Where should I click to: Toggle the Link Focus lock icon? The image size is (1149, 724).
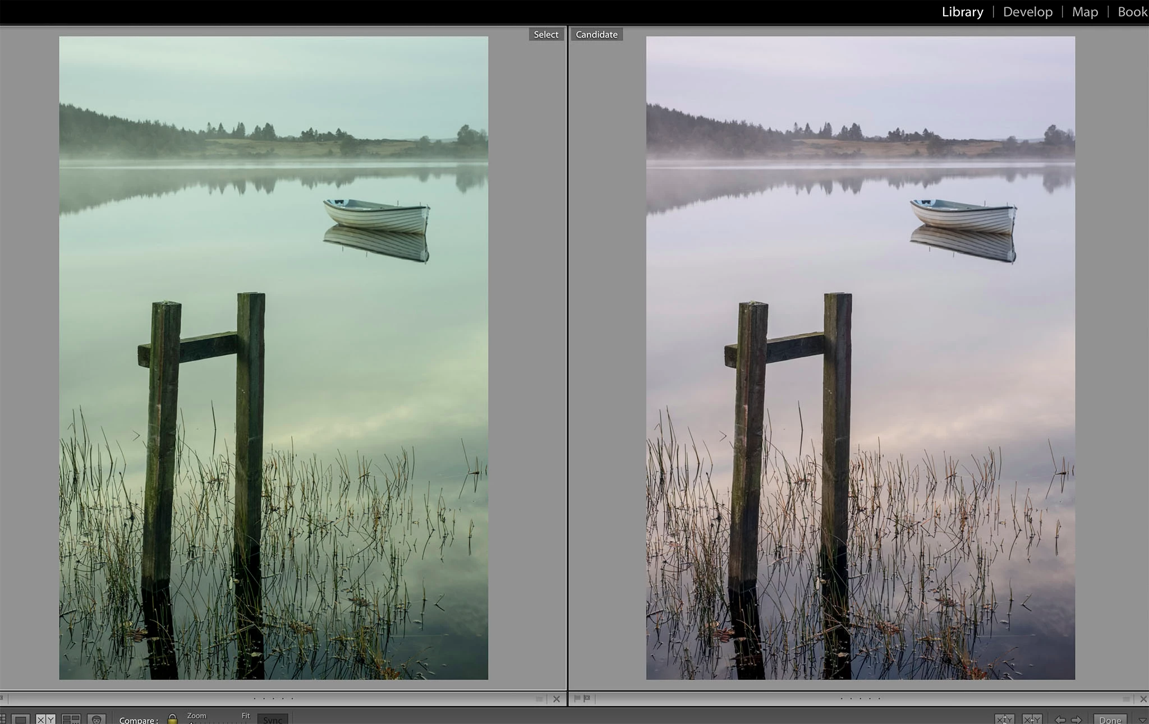click(x=172, y=719)
